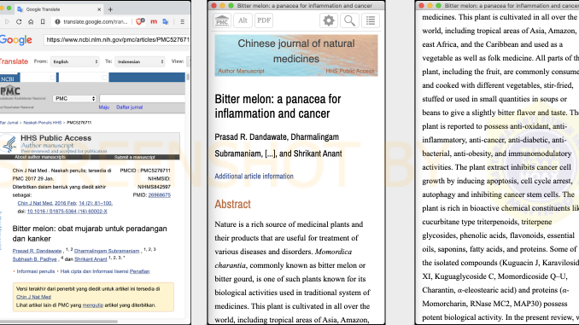
Task: Click author Subhash B. Padhye link
Action: 34,259
